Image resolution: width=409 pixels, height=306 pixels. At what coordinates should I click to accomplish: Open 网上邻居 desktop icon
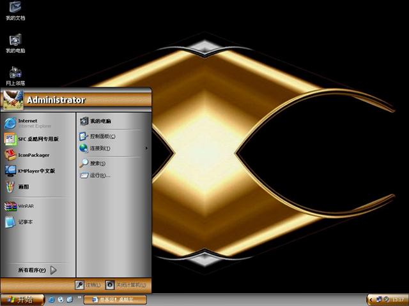15,76
